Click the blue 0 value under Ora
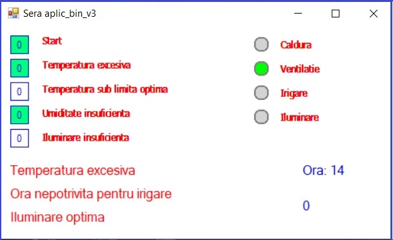This screenshot has width=393, height=240. 307,206
